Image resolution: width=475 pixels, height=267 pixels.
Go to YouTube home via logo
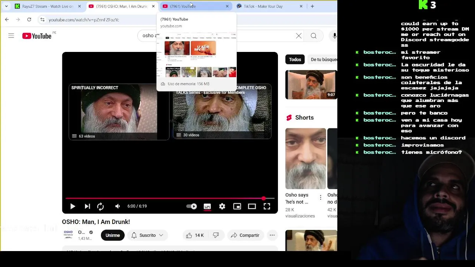click(x=37, y=36)
